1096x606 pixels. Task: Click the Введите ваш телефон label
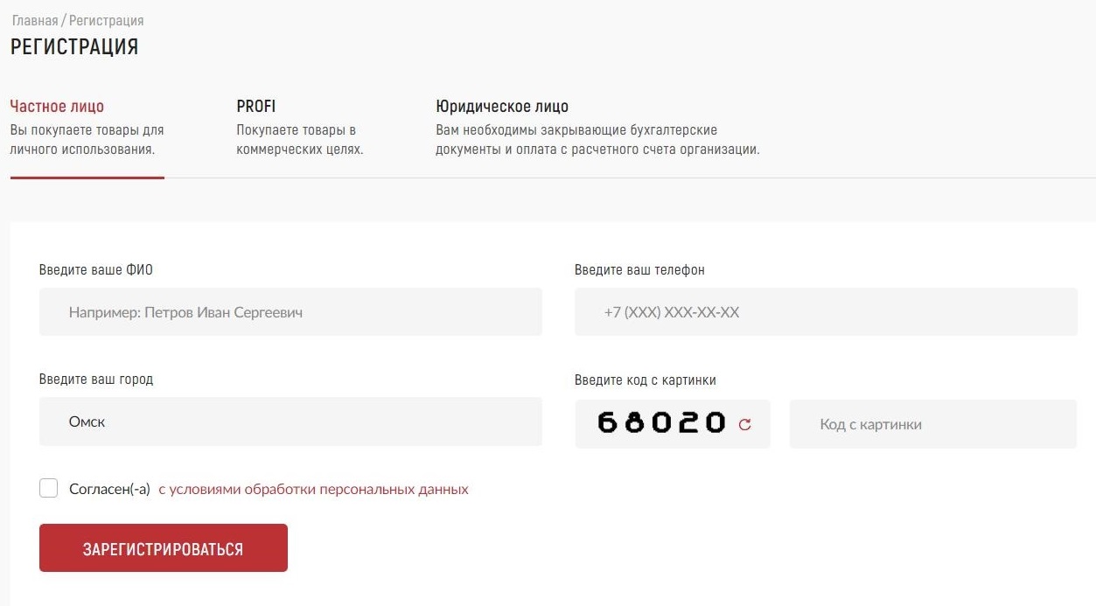coord(639,269)
